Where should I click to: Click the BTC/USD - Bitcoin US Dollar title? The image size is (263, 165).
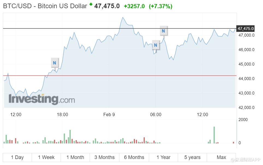pyautogui.click(x=45, y=6)
